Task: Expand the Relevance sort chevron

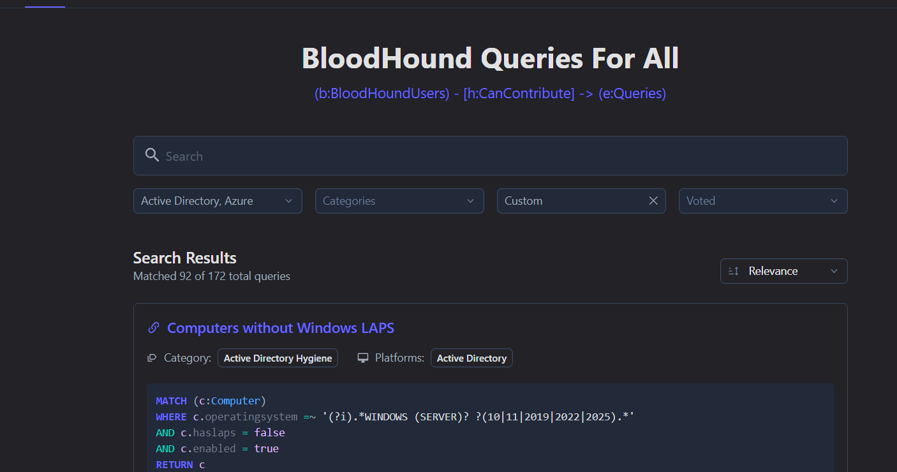Action: pyautogui.click(x=834, y=271)
